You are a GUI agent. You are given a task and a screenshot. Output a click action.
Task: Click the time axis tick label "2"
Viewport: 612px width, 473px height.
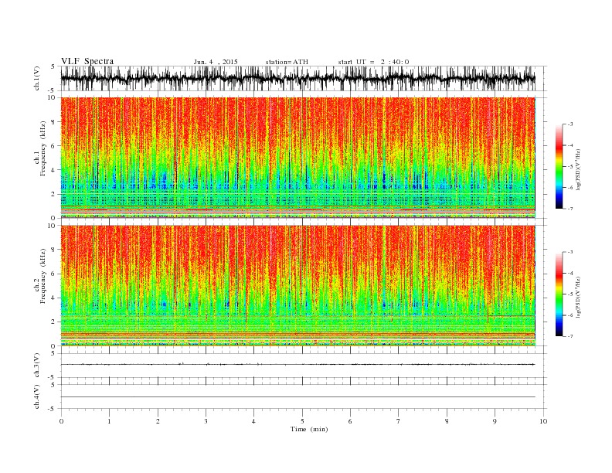click(x=158, y=421)
